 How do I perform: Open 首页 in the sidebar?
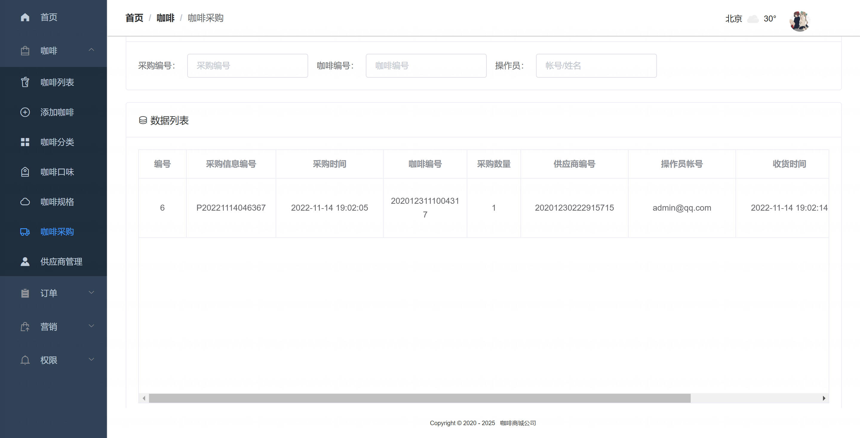[x=53, y=17]
